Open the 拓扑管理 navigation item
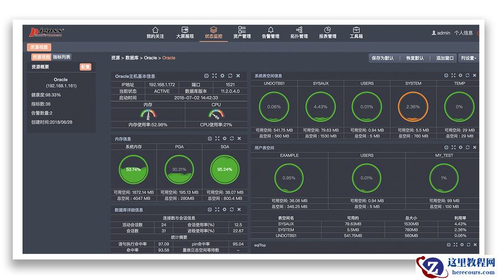Viewport: 498px width, 279px height. 299,32
